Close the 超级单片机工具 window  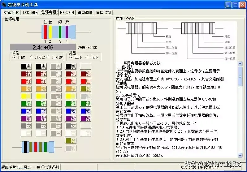[242, 5]
